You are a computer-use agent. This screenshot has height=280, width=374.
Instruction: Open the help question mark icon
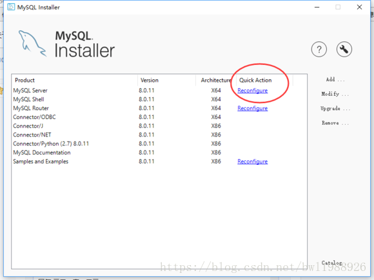coord(319,50)
